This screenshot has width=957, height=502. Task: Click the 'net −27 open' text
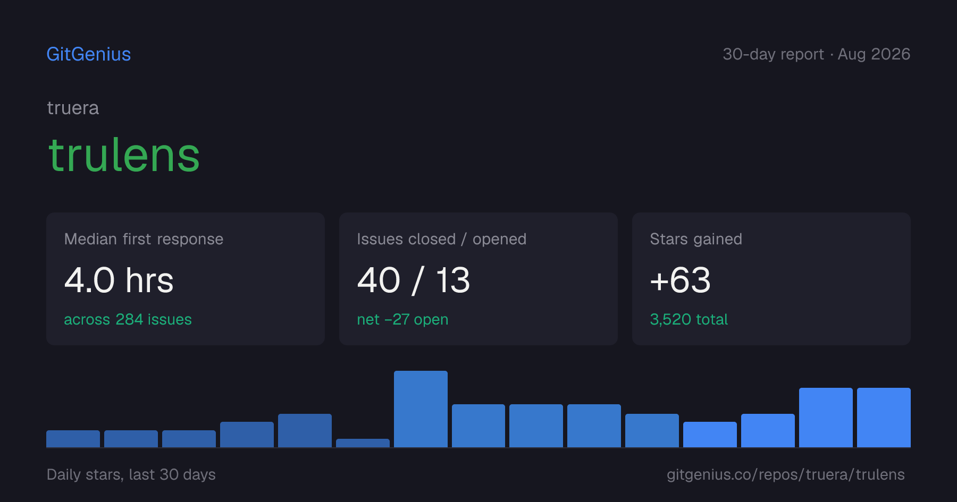pyautogui.click(x=402, y=319)
